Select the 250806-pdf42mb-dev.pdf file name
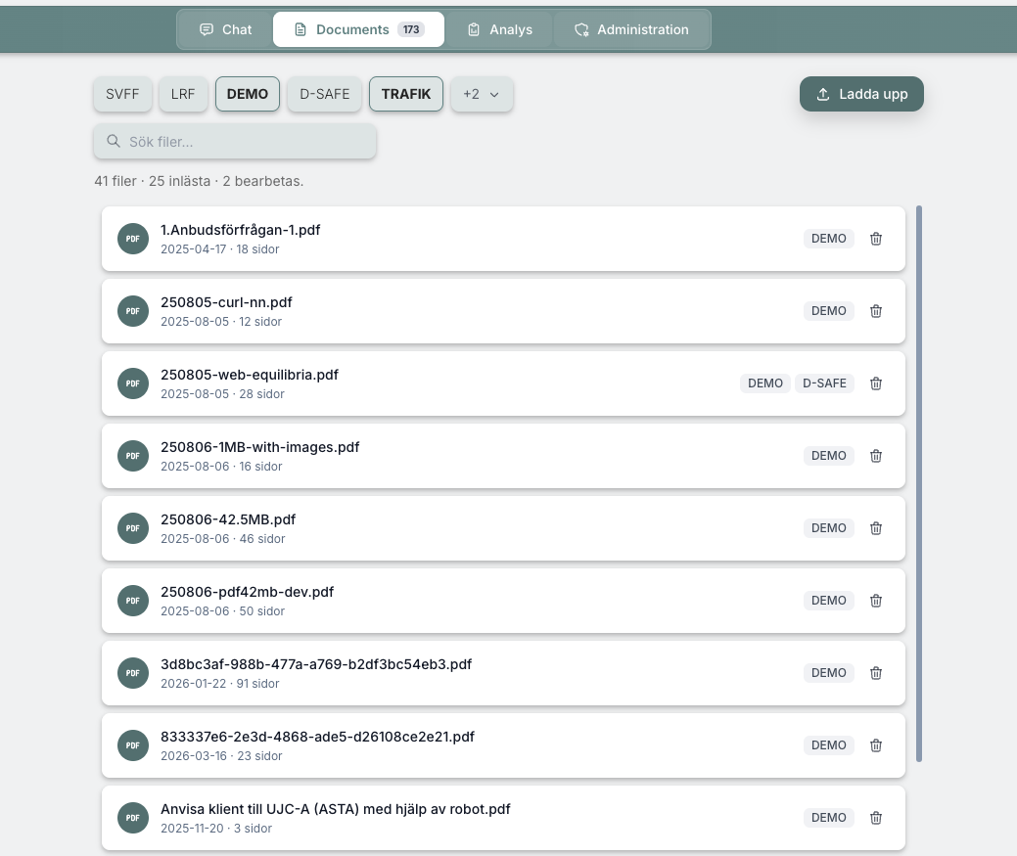Viewport: 1017px width, 856px height. pos(247,592)
